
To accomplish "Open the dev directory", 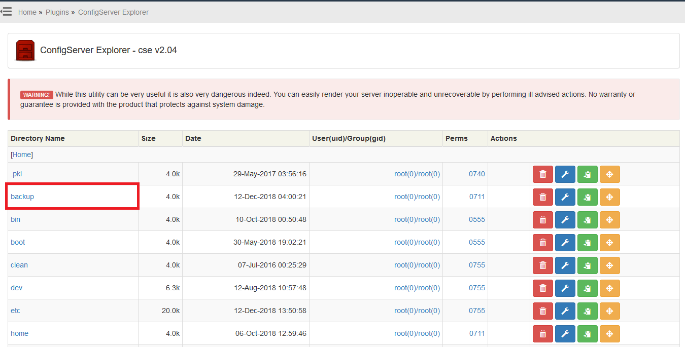I will 16,288.
